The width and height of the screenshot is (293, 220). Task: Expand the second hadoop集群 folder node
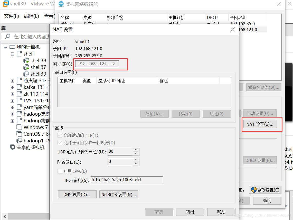(12, 121)
